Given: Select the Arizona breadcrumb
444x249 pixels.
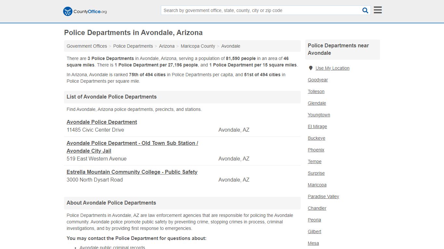Looking at the screenshot, I should tap(167, 46).
